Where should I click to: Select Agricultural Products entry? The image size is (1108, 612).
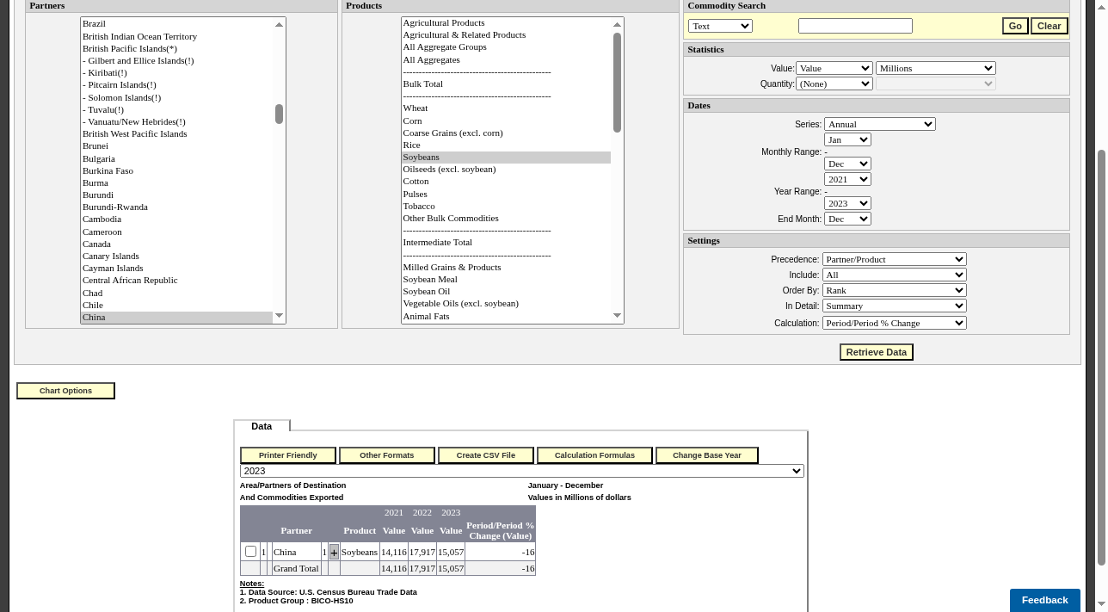coord(506,23)
